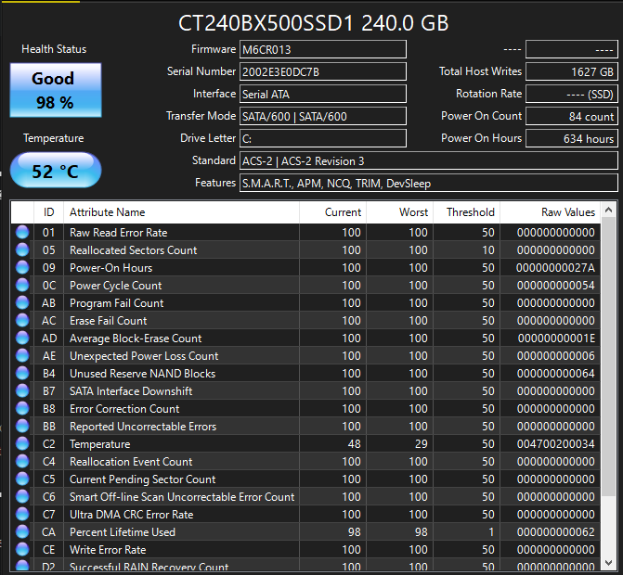Click the scroll up arrow of the attribute list
Screen dimensions: 623x575
[x=608, y=210]
